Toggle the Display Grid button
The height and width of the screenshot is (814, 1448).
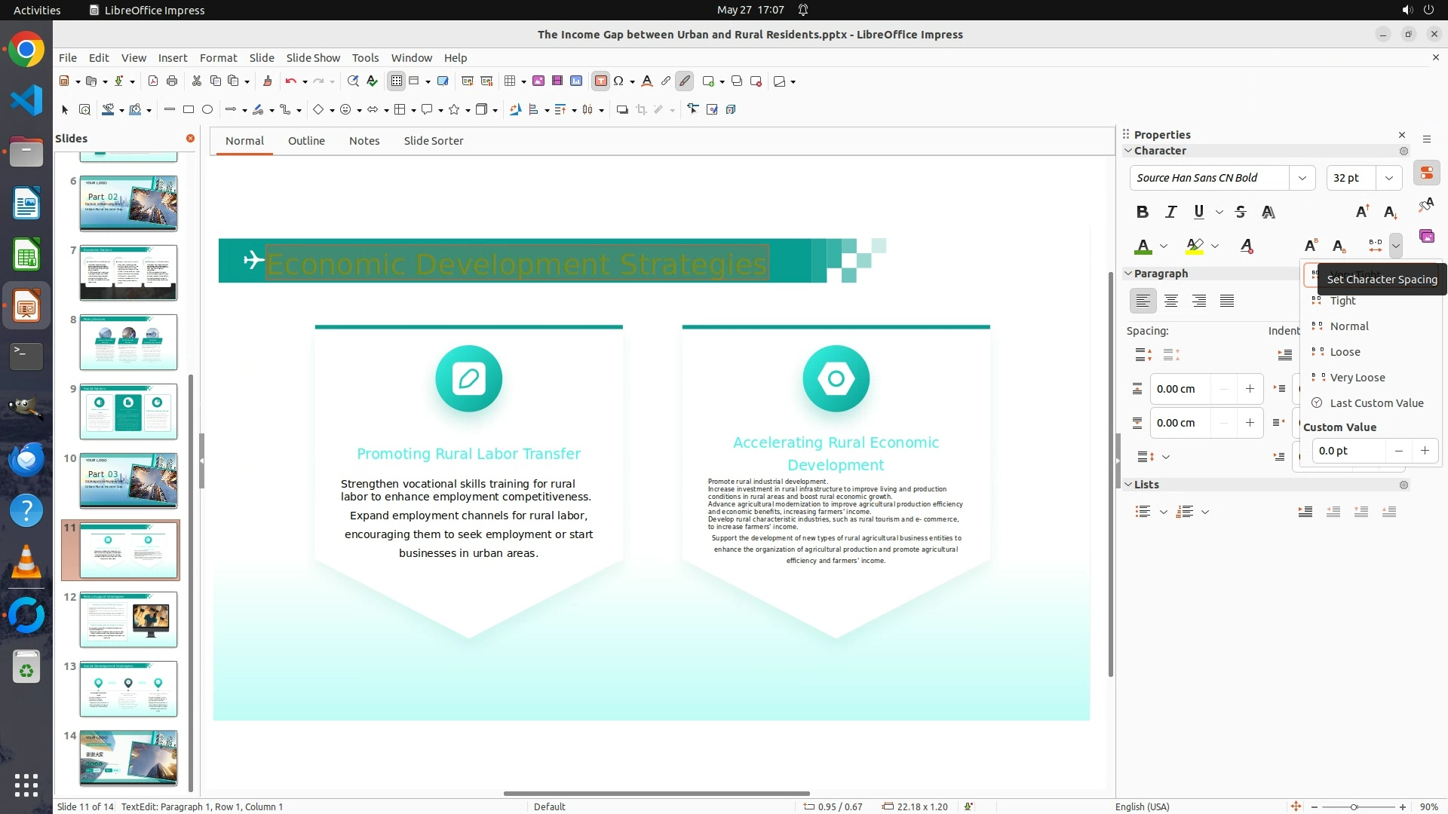[396, 81]
